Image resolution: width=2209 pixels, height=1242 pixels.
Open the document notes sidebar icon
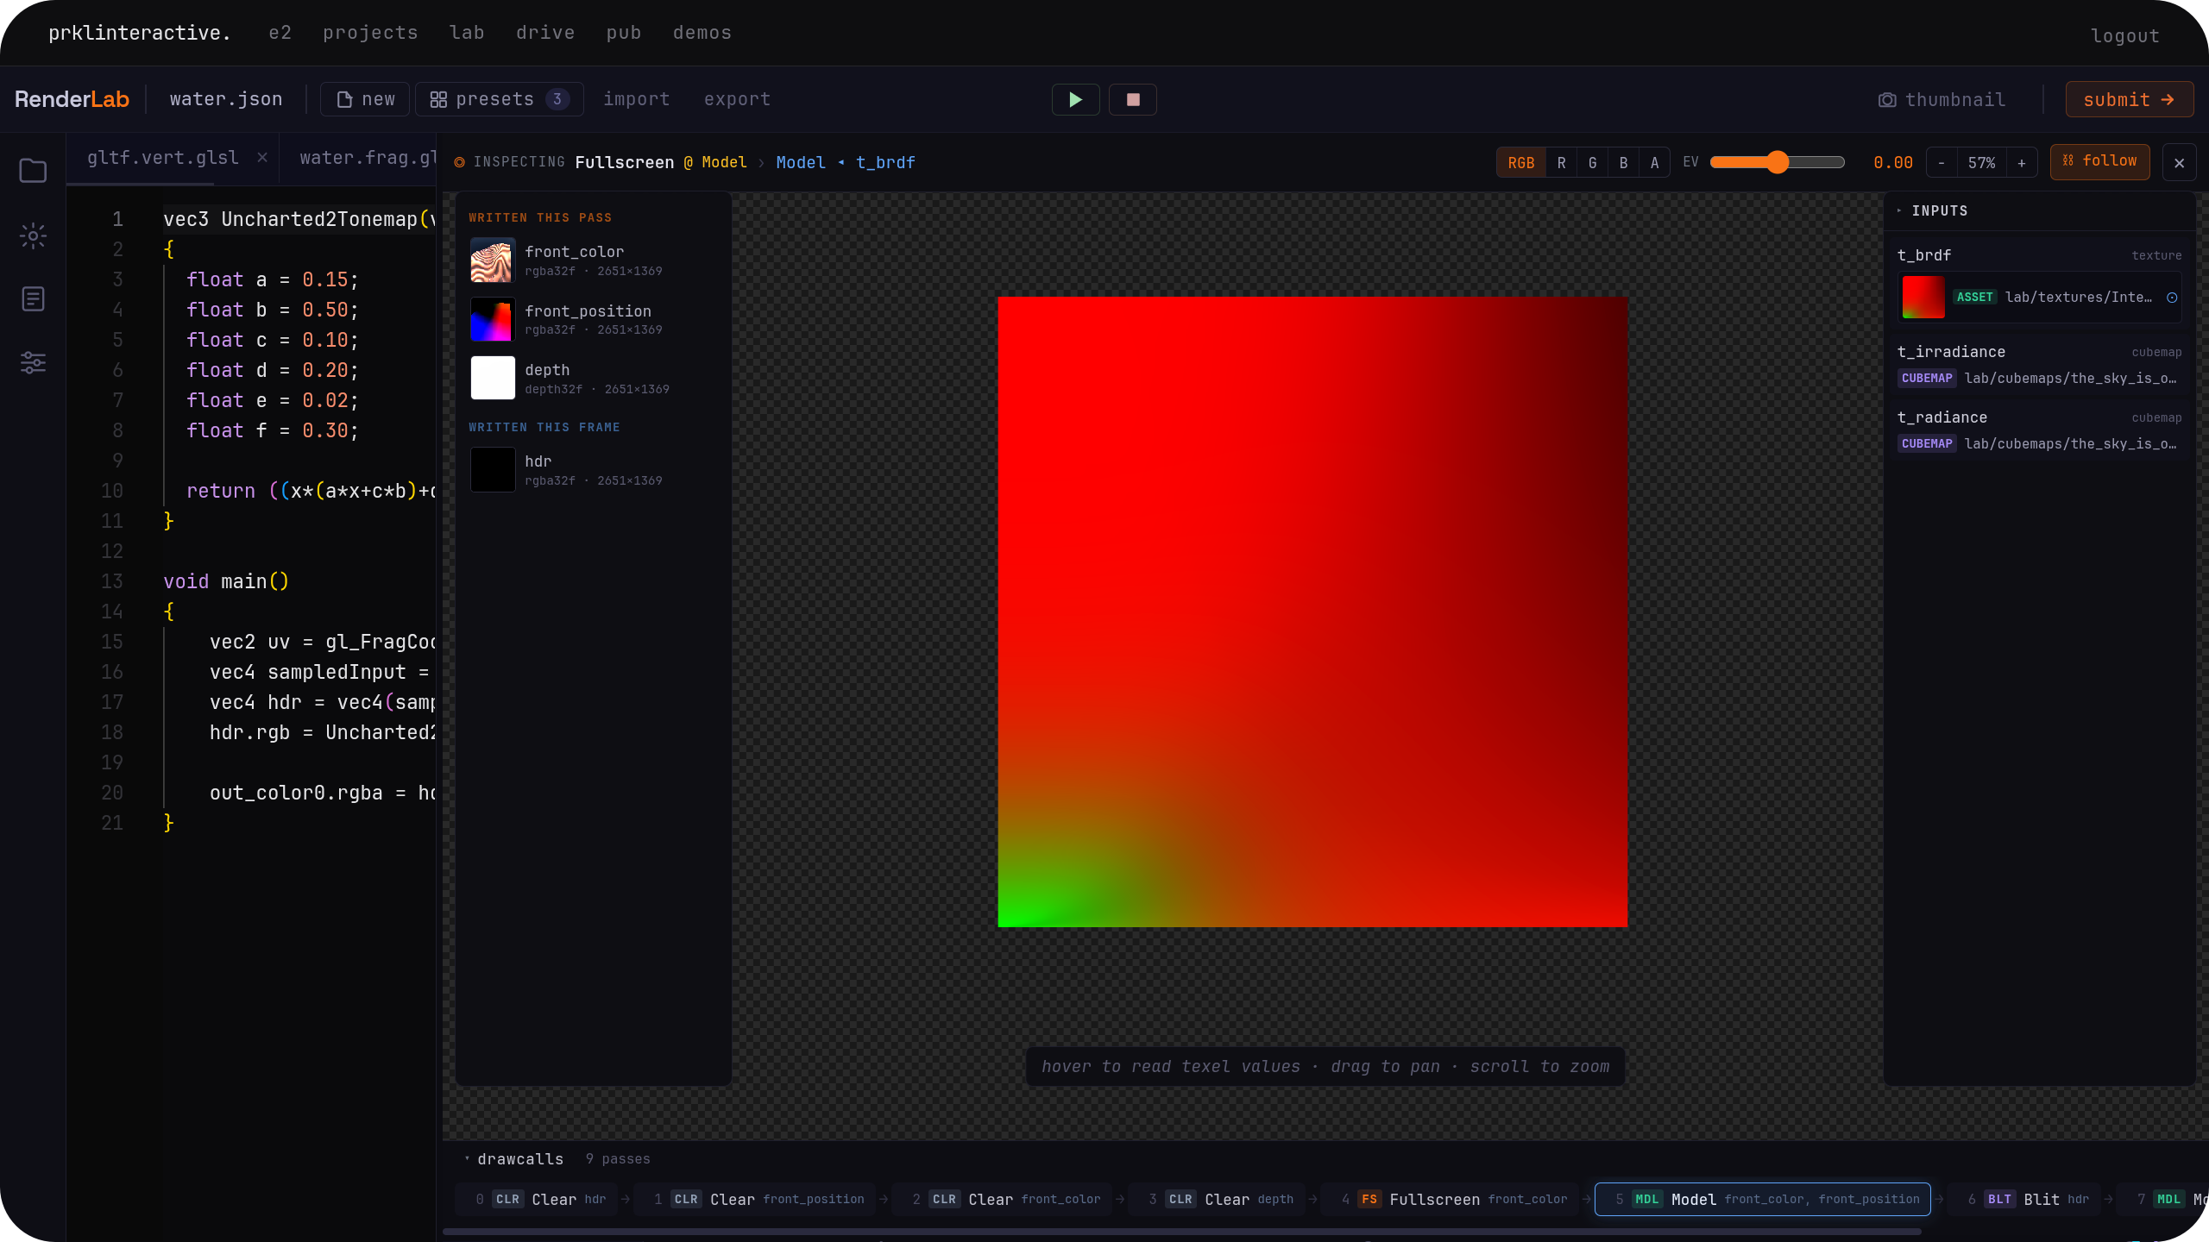click(x=33, y=299)
